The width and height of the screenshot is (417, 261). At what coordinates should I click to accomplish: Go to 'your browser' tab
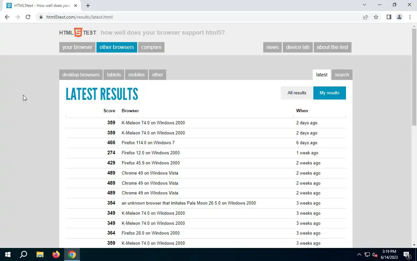point(77,47)
